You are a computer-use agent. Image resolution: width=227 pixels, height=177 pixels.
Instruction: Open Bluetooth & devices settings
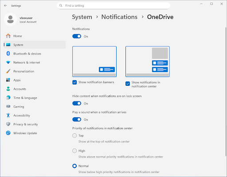(x=35, y=54)
